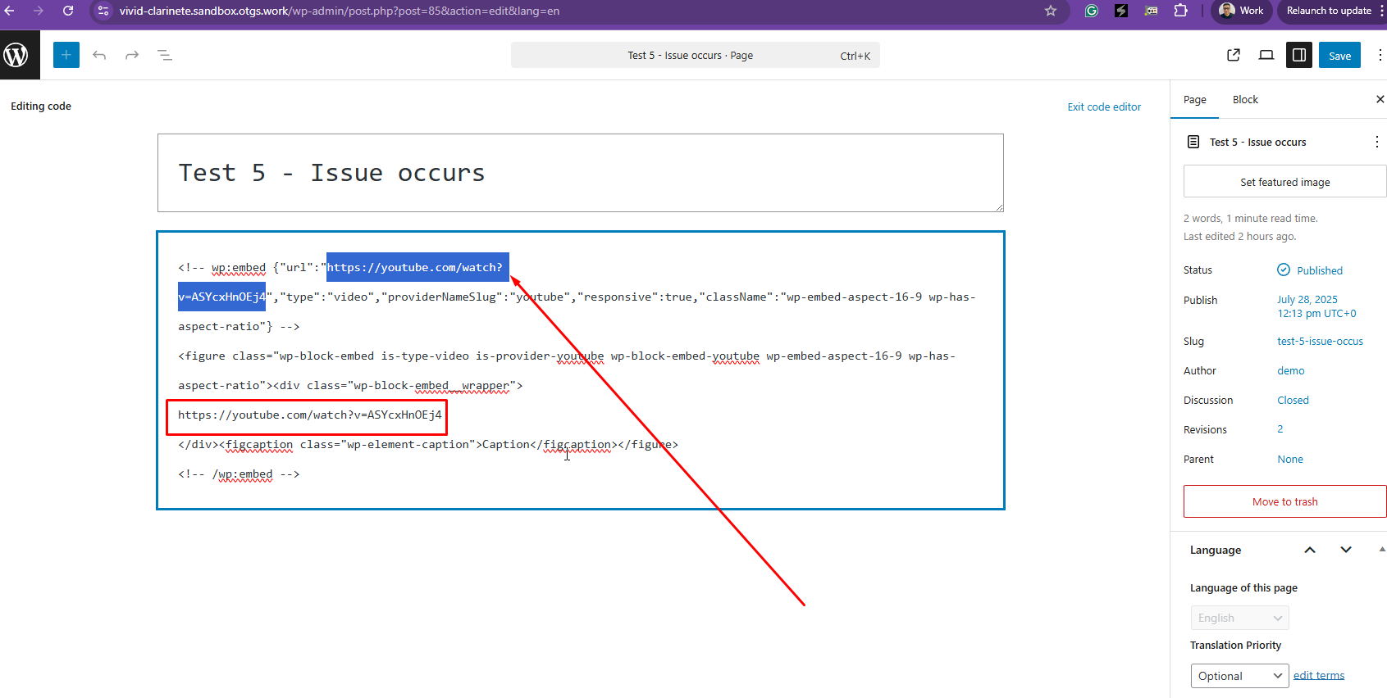Click the browser address bar URL
Image resolution: width=1387 pixels, height=698 pixels.
pyautogui.click(x=340, y=11)
